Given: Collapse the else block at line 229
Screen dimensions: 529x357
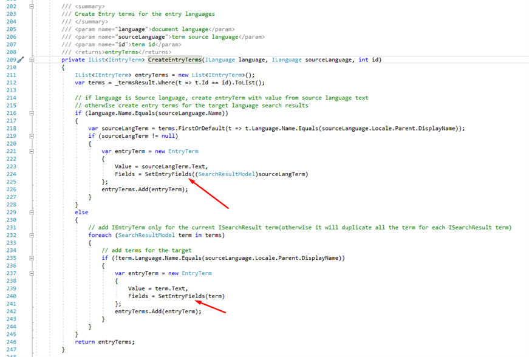Looking at the screenshot, I should (x=32, y=212).
